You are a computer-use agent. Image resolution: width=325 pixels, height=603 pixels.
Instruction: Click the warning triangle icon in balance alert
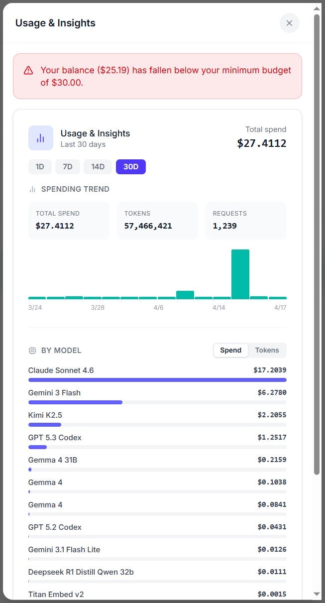click(x=28, y=70)
